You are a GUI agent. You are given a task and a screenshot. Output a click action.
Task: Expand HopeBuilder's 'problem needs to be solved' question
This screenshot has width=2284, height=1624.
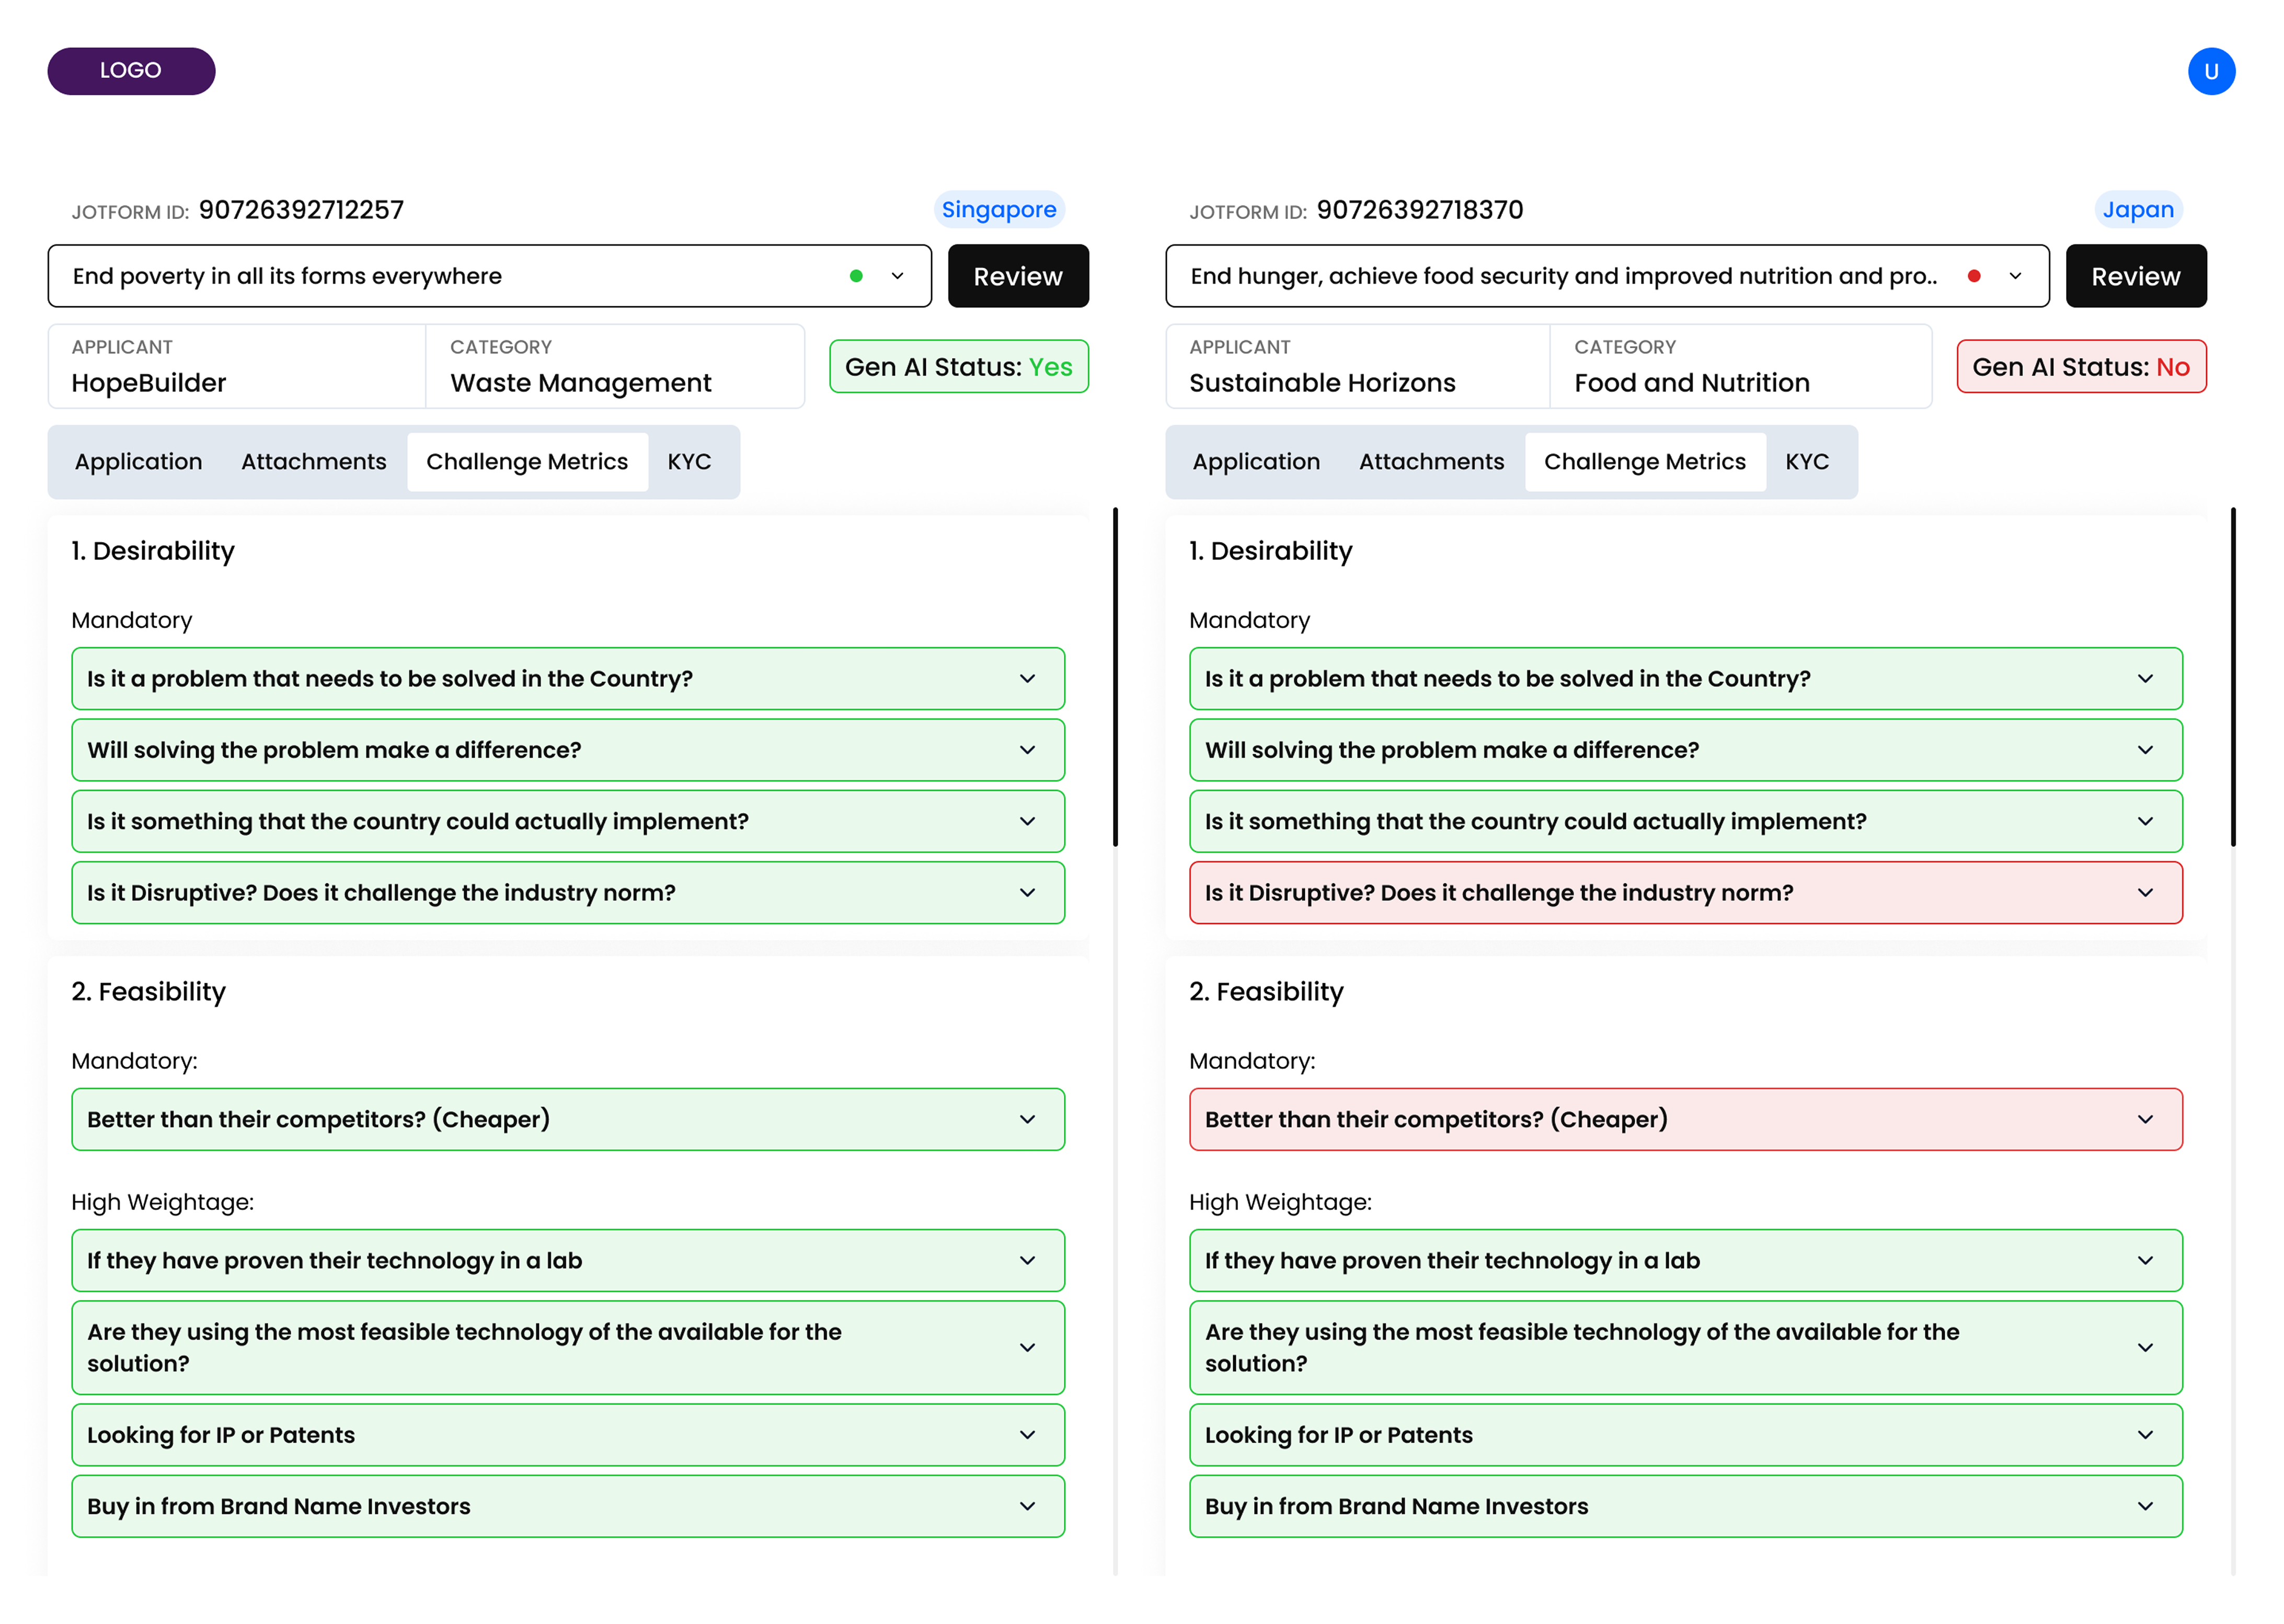tap(568, 679)
